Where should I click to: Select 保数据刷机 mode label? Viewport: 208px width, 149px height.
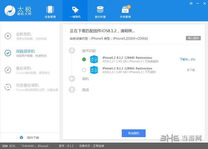click(x=25, y=51)
